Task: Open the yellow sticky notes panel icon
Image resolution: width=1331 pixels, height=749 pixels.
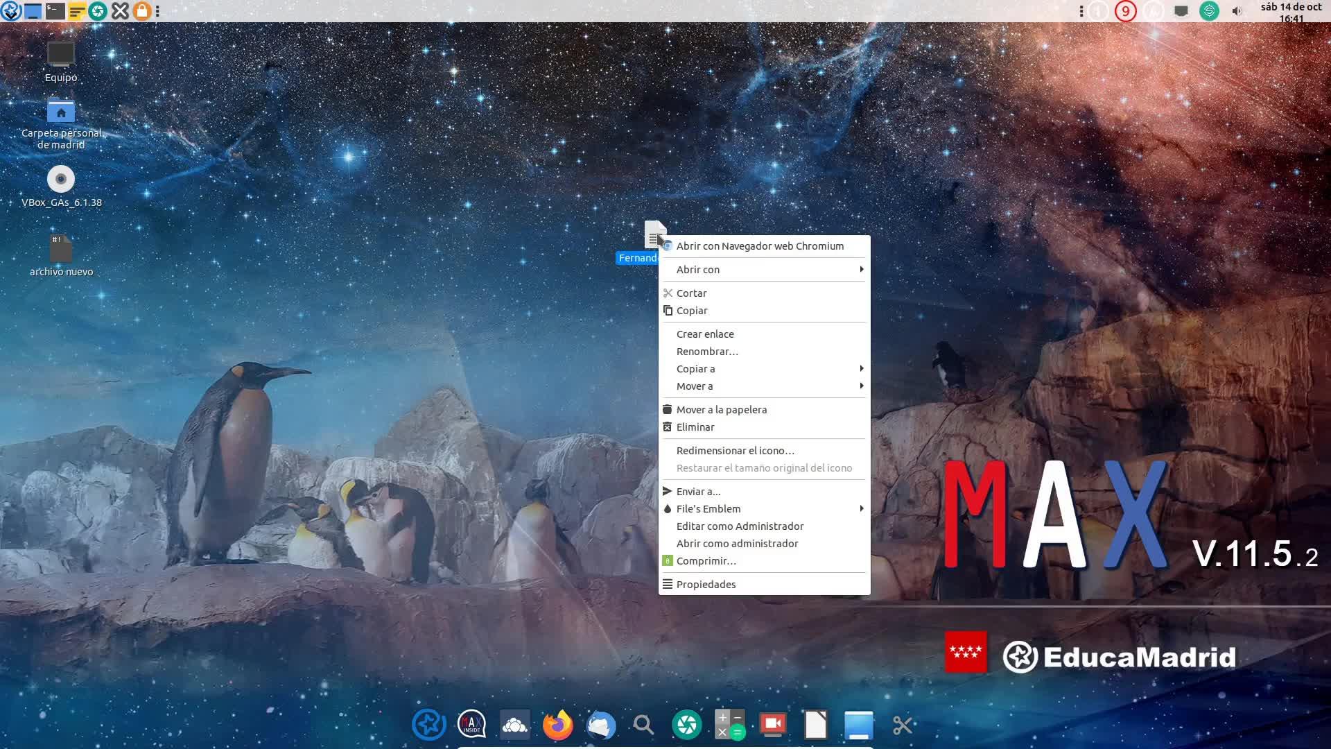Action: pyautogui.click(x=76, y=10)
